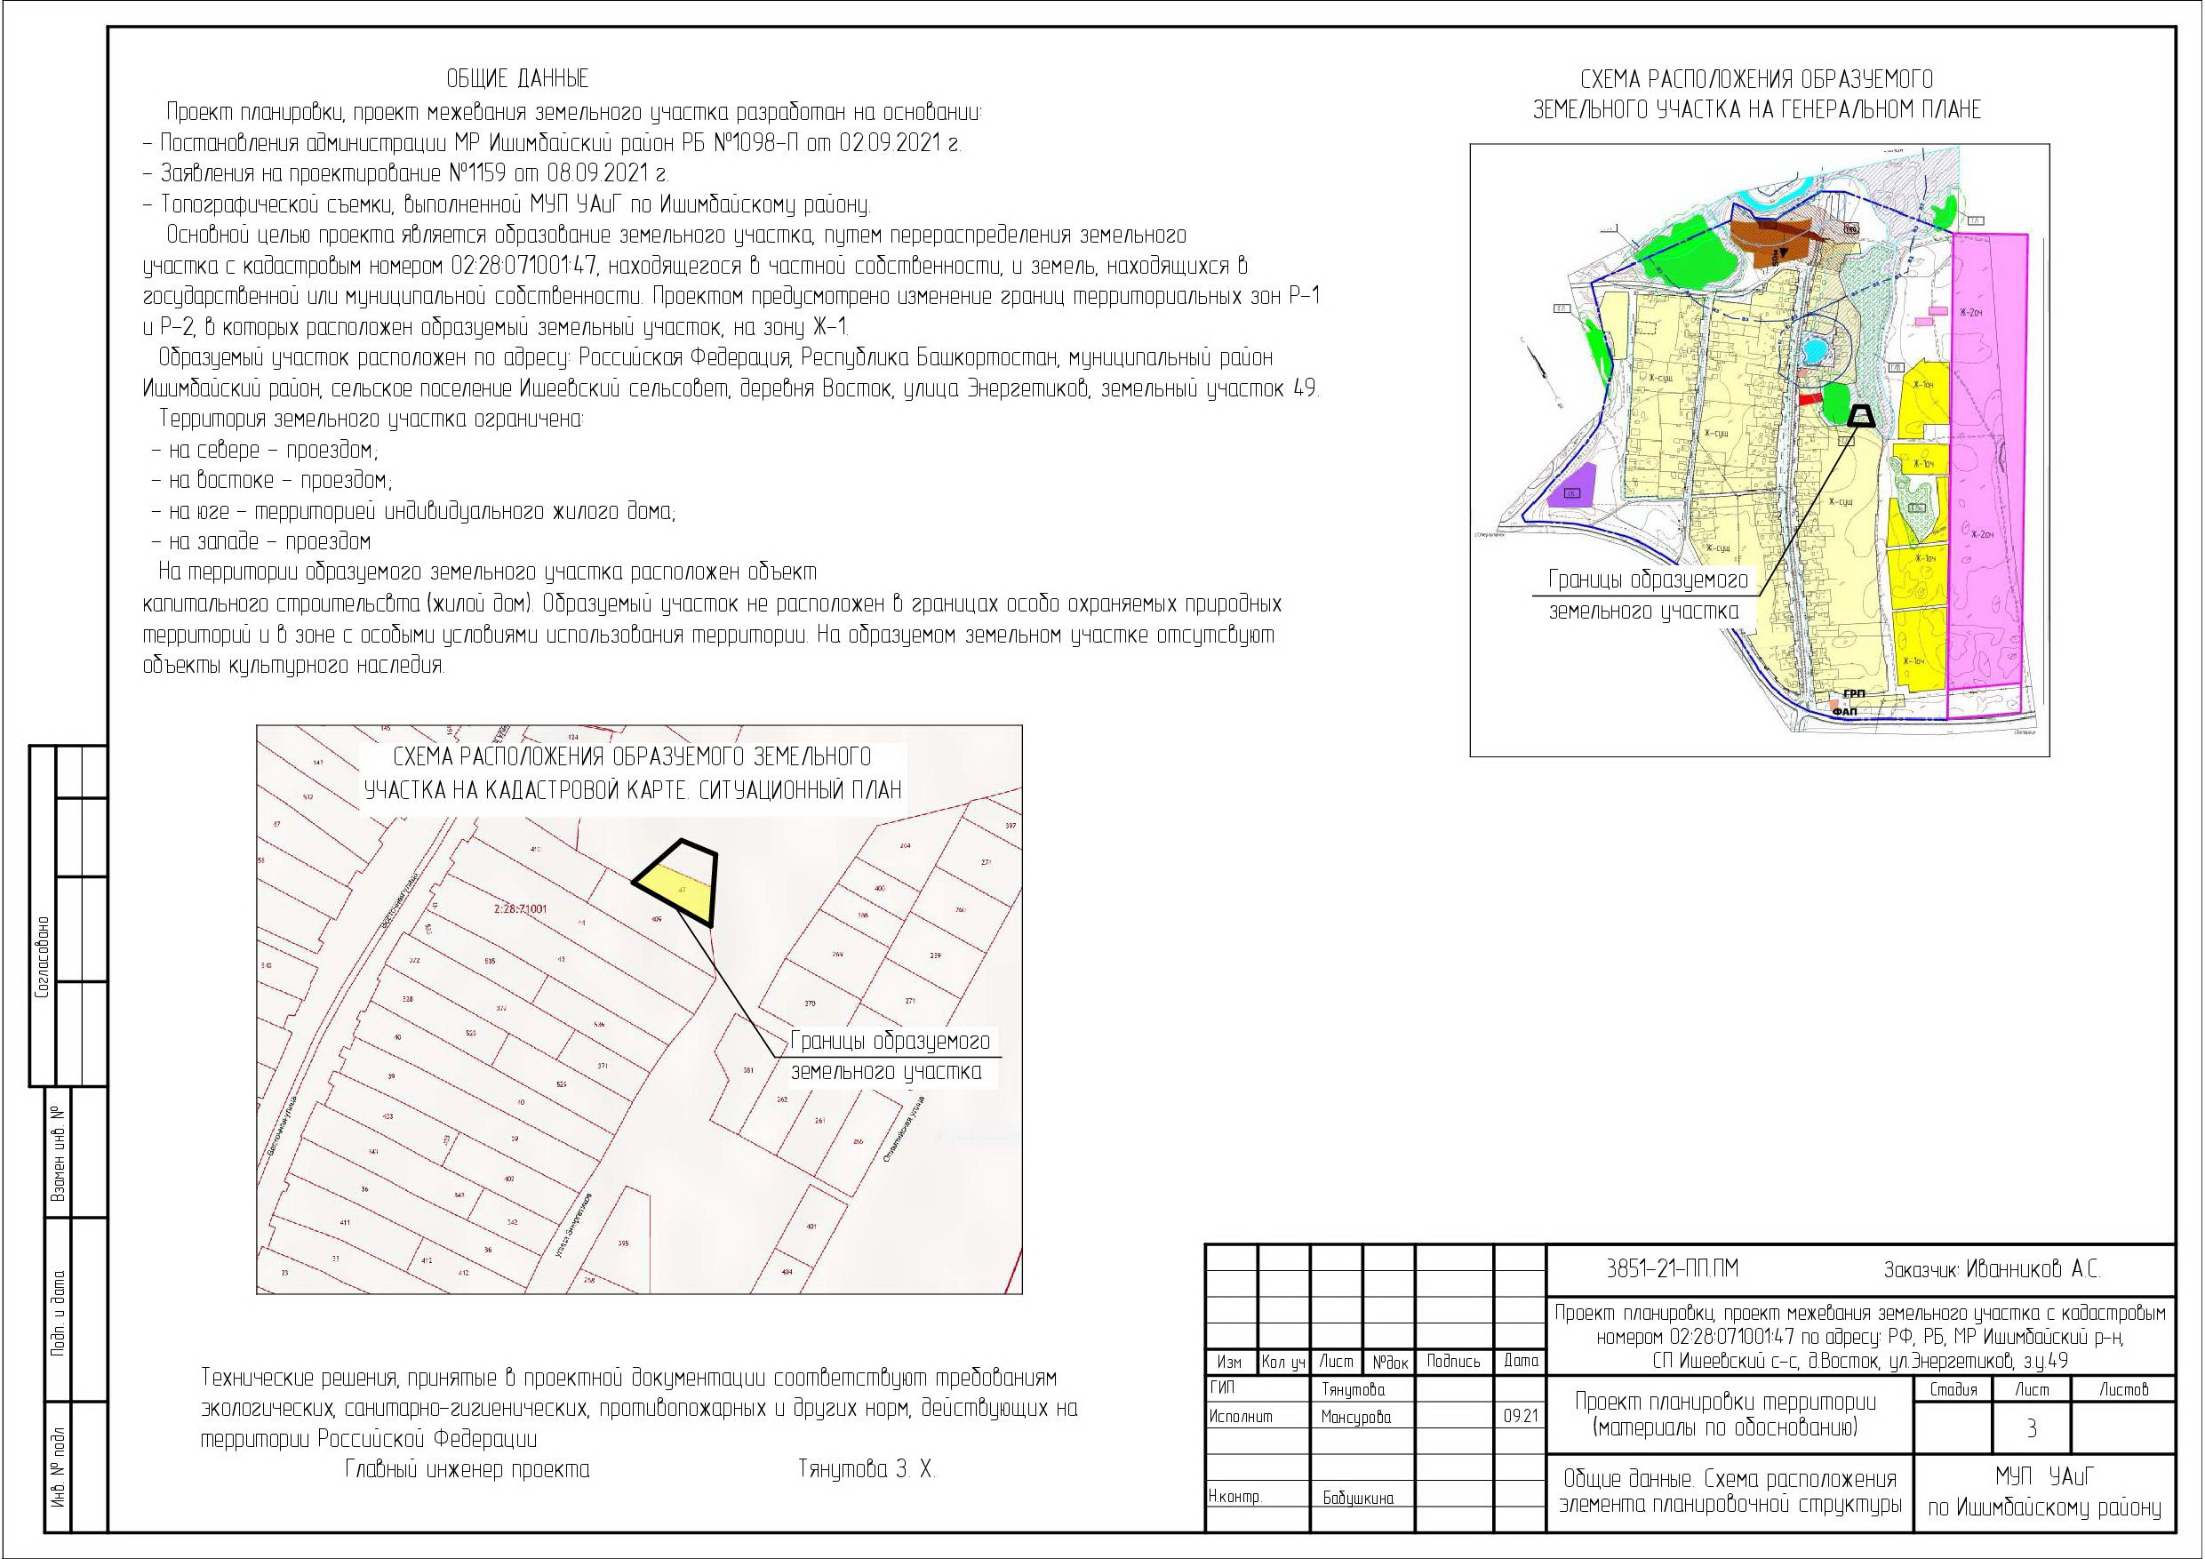Click the 'ОБЩИЕ ДАННЫЕ' heading
The height and width of the screenshot is (1559, 2205).
point(517,79)
